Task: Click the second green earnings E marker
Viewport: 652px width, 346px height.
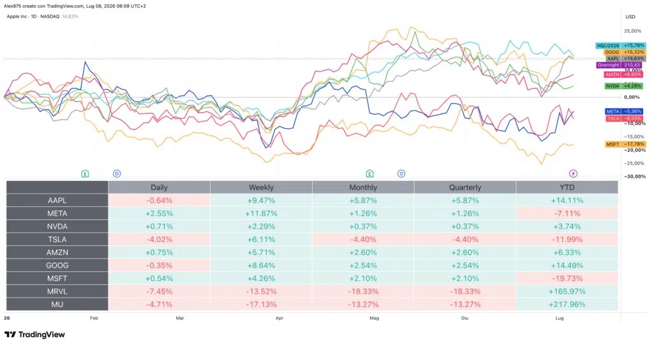Action: tap(370, 173)
